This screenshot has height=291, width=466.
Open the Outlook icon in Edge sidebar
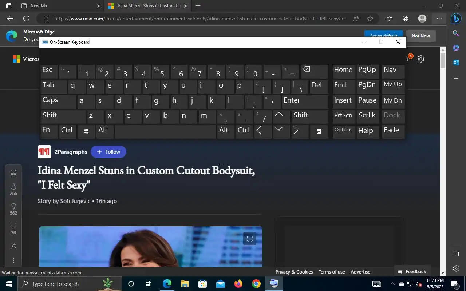click(456, 63)
